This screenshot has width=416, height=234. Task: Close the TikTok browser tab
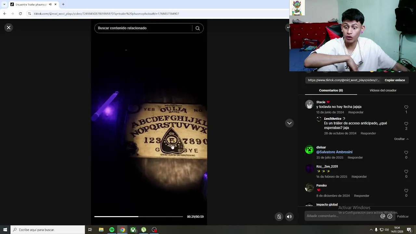point(55,5)
